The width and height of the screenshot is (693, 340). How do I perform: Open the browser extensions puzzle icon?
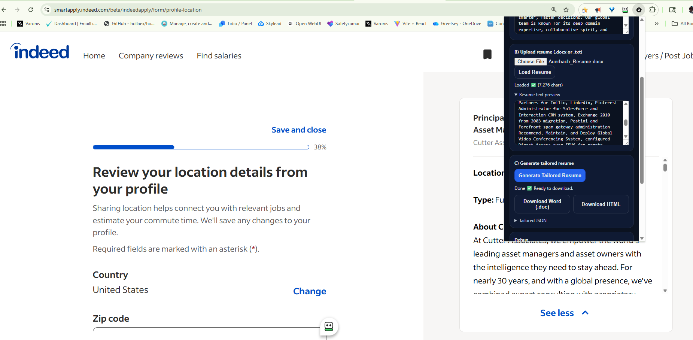coord(652,10)
